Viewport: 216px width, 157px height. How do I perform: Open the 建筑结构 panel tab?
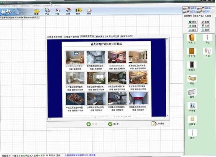click(x=188, y=16)
